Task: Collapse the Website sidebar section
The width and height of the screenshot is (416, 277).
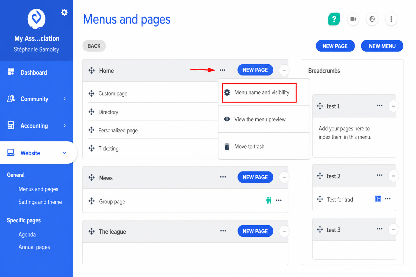Action: (x=64, y=153)
